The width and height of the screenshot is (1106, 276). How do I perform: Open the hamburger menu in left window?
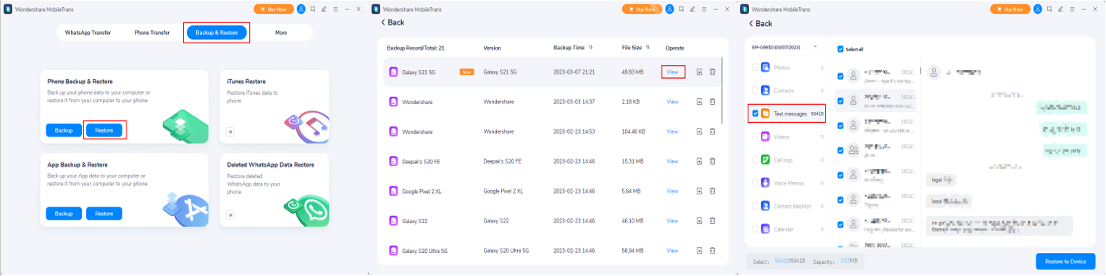coord(335,9)
